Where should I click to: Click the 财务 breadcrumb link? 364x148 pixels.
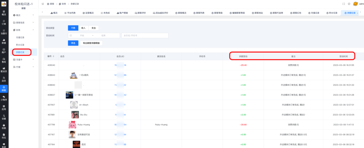(62, 4)
